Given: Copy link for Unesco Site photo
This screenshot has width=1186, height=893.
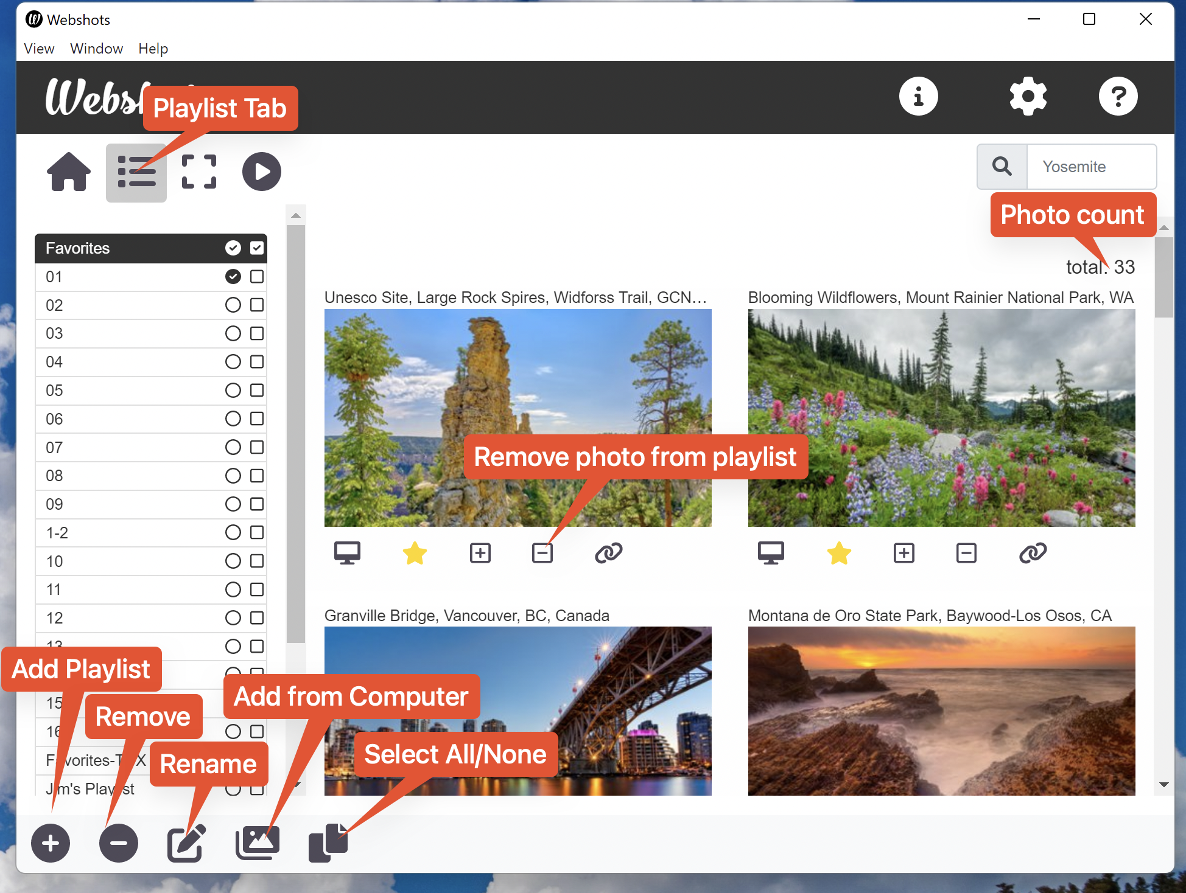Looking at the screenshot, I should (608, 553).
